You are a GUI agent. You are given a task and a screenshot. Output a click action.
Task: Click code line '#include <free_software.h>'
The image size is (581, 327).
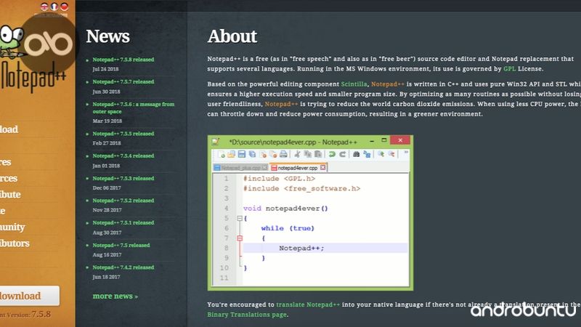tap(301, 189)
